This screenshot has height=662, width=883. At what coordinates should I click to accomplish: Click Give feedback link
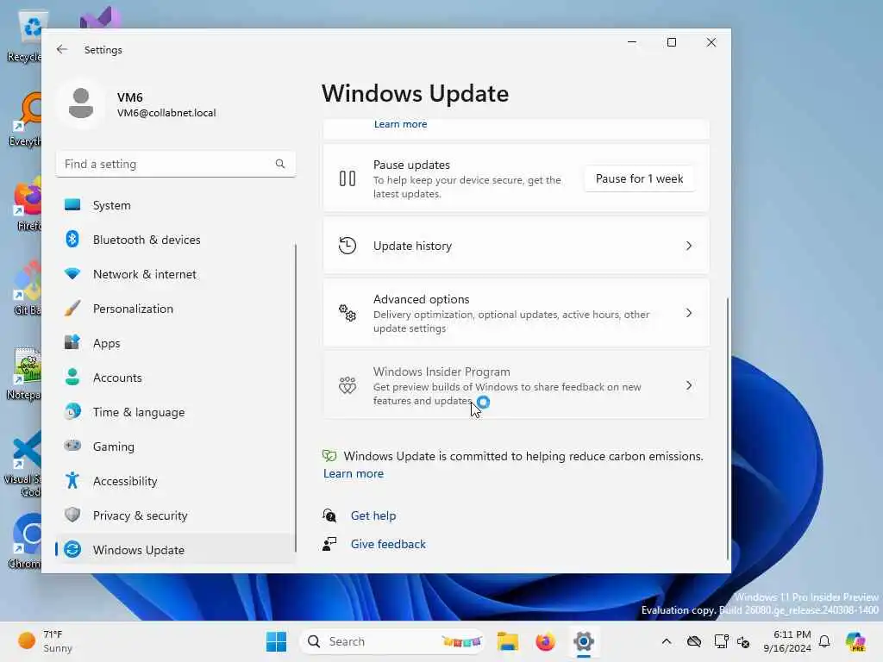click(388, 544)
